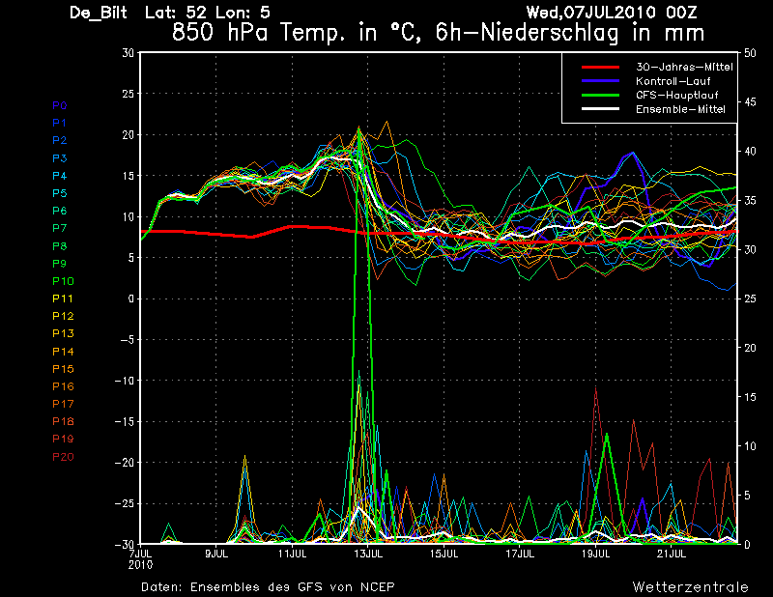This screenshot has width=773, height=597.
Task: Click the 30 temperature axis value
Action: pos(129,53)
